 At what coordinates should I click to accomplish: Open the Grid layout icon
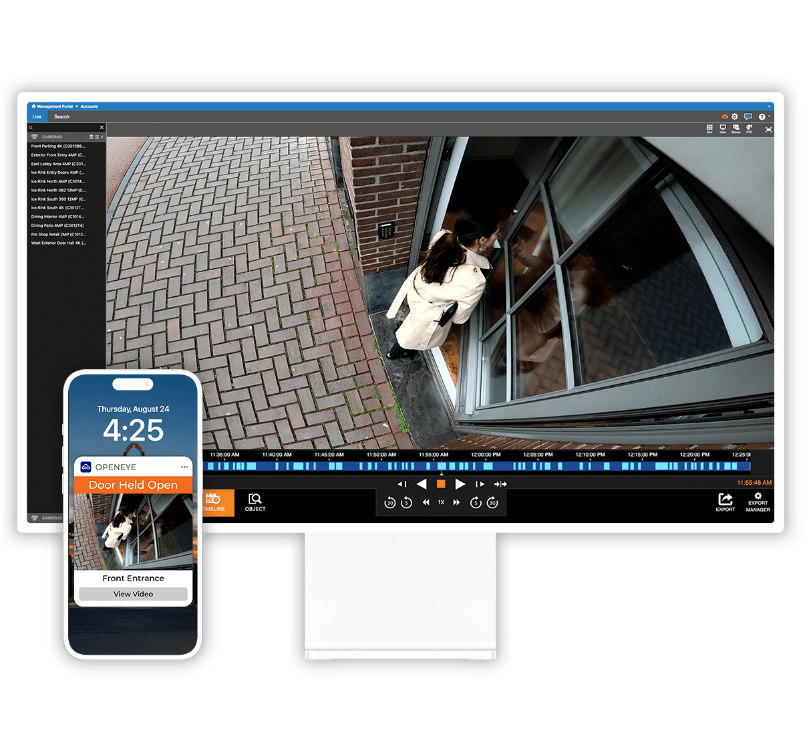(709, 128)
